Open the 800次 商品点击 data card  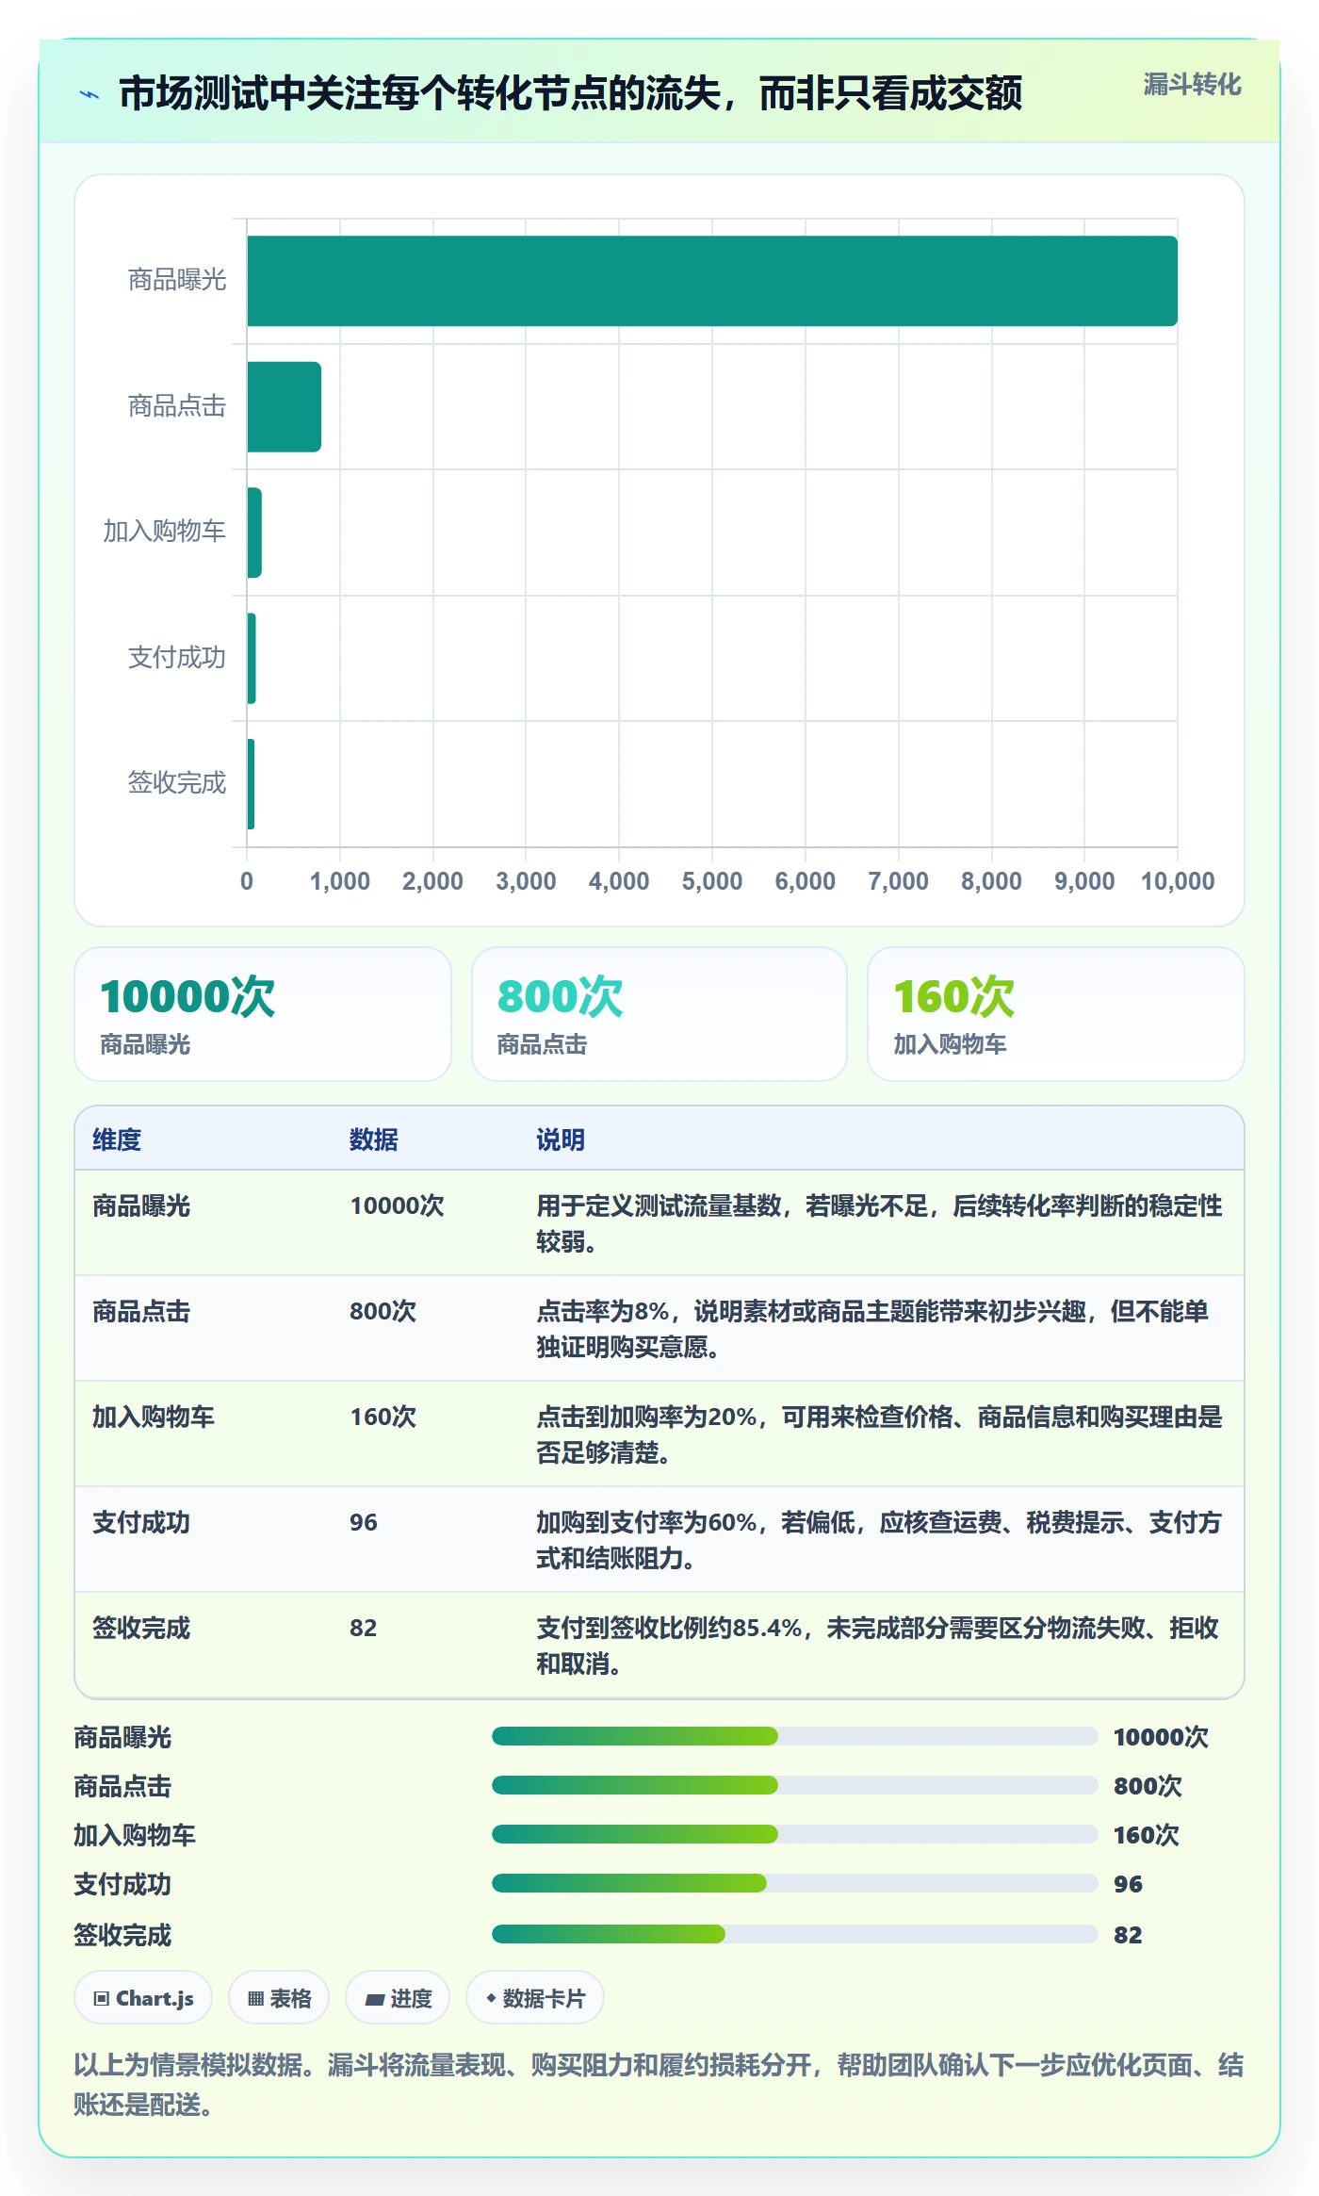[x=659, y=1014]
